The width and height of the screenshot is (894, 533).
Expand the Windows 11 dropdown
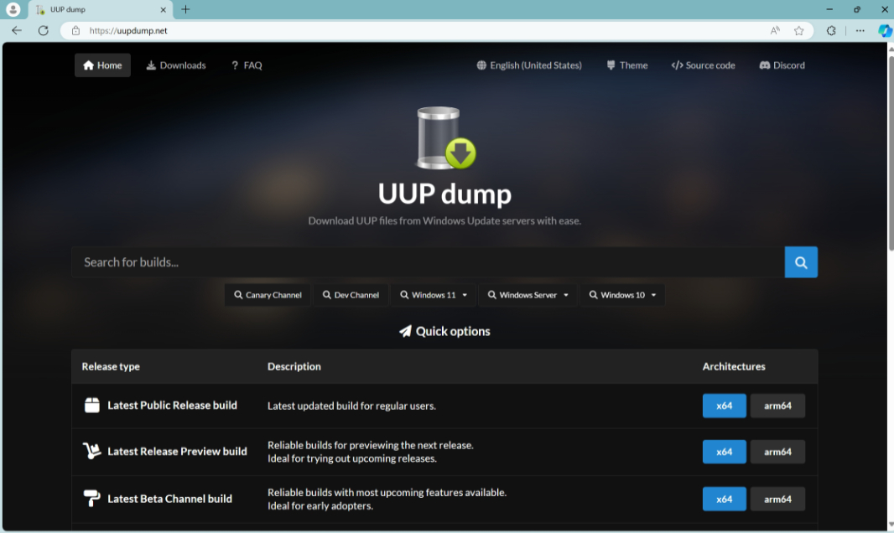[434, 295]
